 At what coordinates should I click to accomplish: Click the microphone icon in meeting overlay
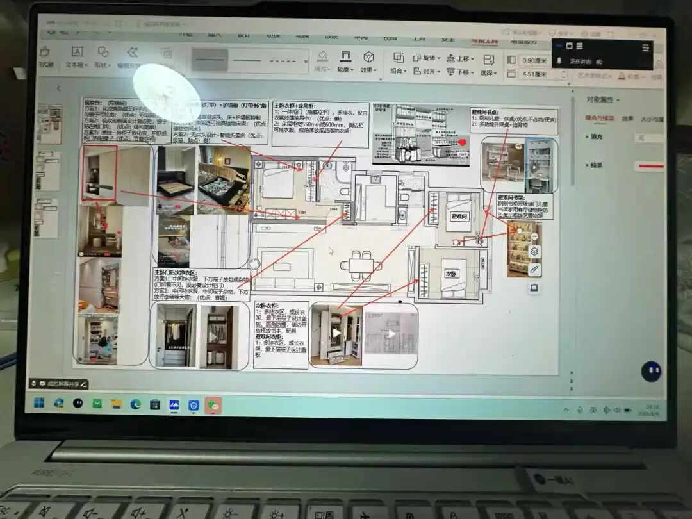click(x=559, y=61)
